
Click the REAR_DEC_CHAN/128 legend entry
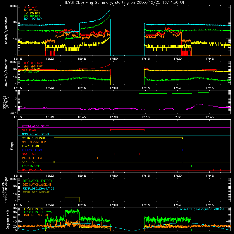pyautogui.click(x=39, y=188)
